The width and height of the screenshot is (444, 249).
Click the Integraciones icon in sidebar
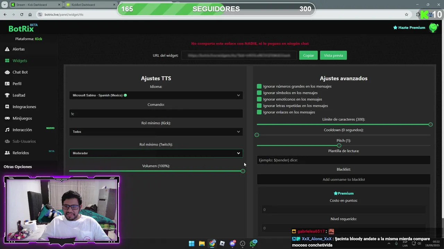[7, 107]
